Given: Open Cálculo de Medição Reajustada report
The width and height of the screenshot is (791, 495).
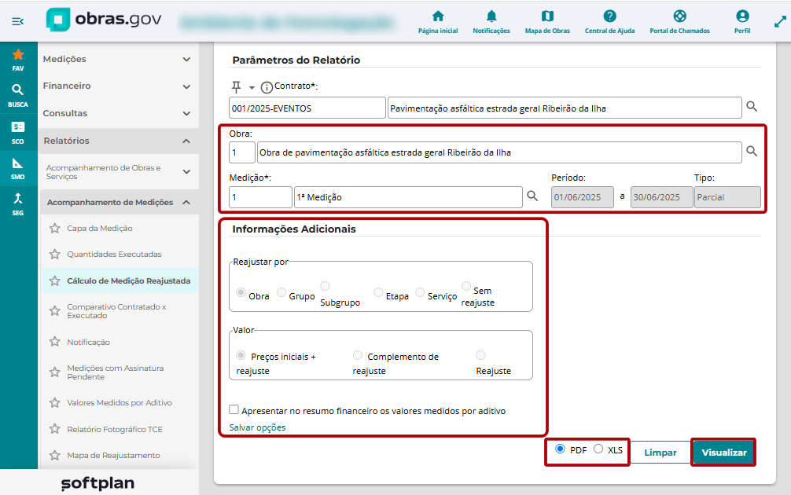Looking at the screenshot, I should point(129,280).
